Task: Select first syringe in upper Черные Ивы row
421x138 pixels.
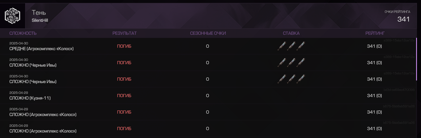Action: pyautogui.click(x=282, y=63)
